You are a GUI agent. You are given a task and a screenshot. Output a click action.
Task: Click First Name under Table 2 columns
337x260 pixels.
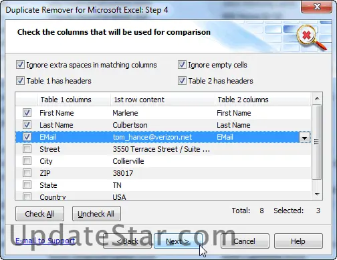(234, 113)
